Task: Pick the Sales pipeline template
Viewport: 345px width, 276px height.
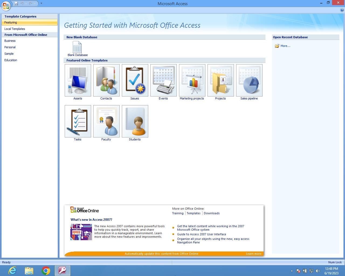Action: [249, 80]
